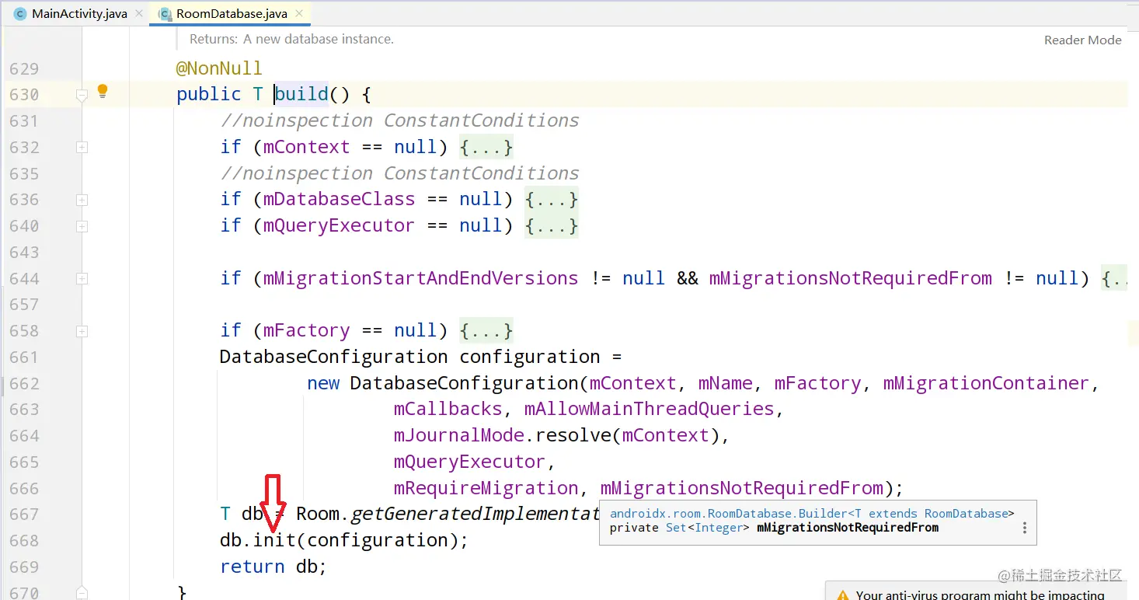Collapse build() method at line 630
Image resolution: width=1139 pixels, height=600 pixels.
(82, 95)
